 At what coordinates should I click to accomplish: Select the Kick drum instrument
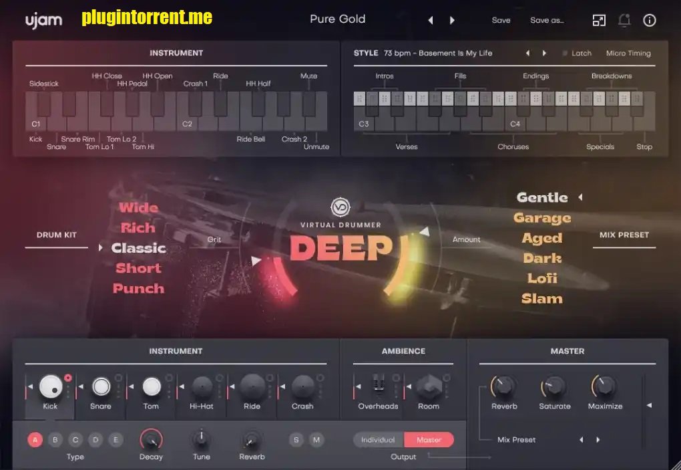[x=51, y=386]
